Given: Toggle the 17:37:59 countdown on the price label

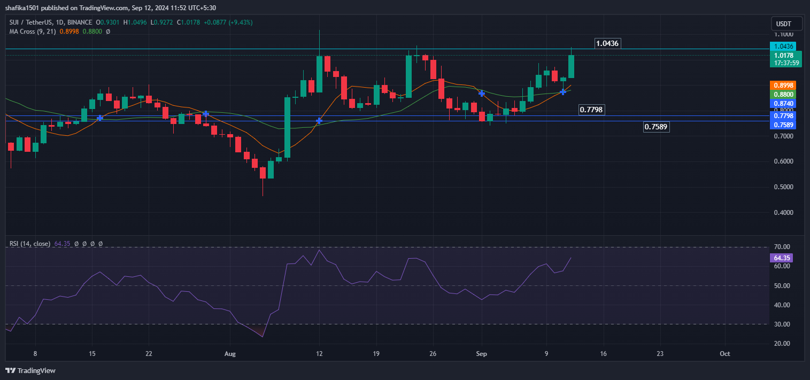Looking at the screenshot, I should point(786,63).
